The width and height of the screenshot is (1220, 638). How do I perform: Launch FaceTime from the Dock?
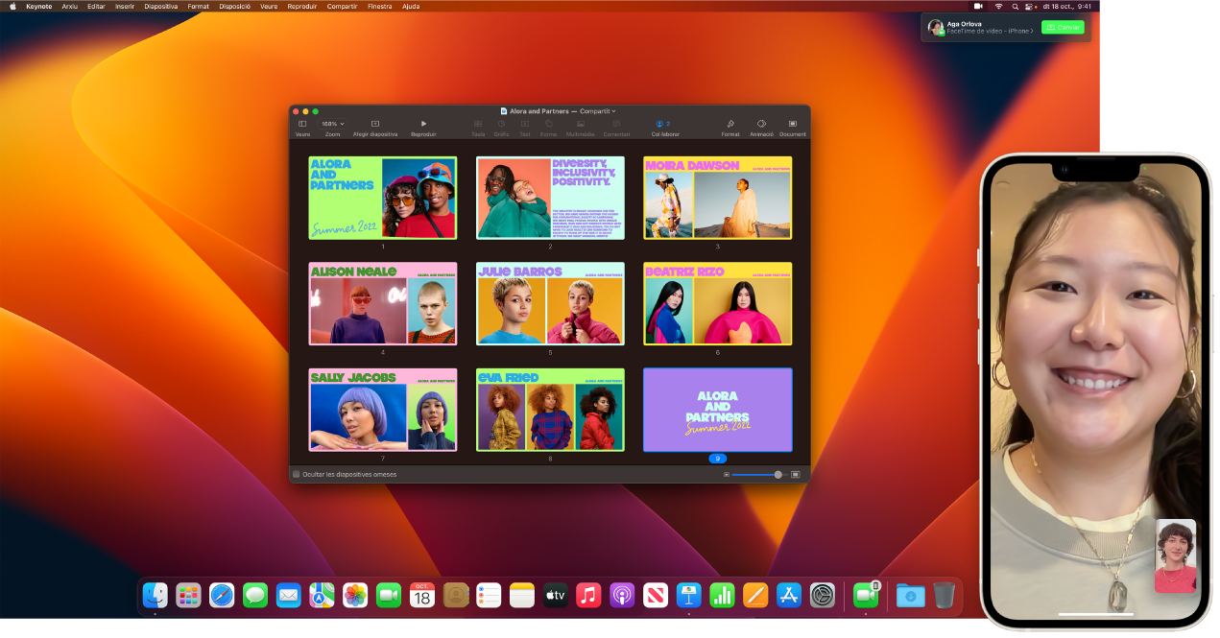tap(389, 595)
